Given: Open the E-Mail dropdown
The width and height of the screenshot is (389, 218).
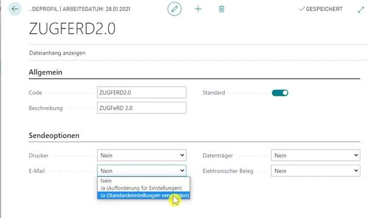Looking at the screenshot, I should [142, 171].
